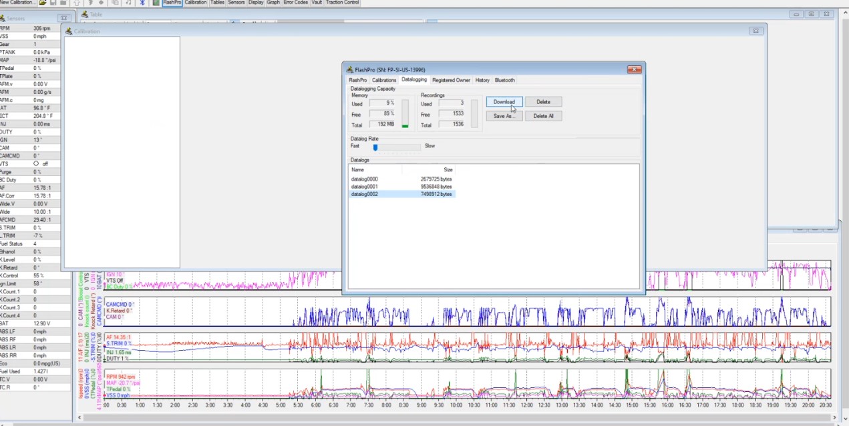Open the Graph view from the main toolbar
The width and height of the screenshot is (849, 426).
point(273,3)
